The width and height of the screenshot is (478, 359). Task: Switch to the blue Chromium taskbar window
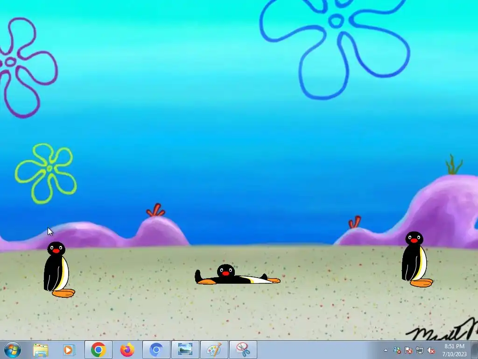click(x=156, y=350)
